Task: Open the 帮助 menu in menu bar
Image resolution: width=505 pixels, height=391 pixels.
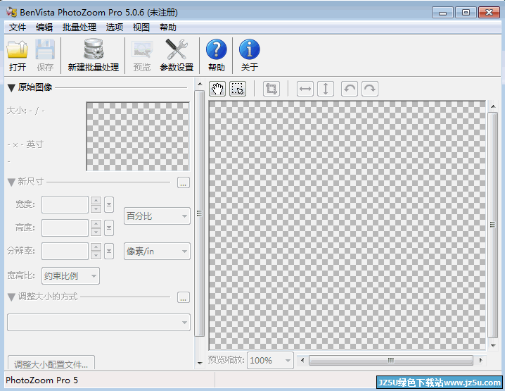Action: (x=168, y=27)
